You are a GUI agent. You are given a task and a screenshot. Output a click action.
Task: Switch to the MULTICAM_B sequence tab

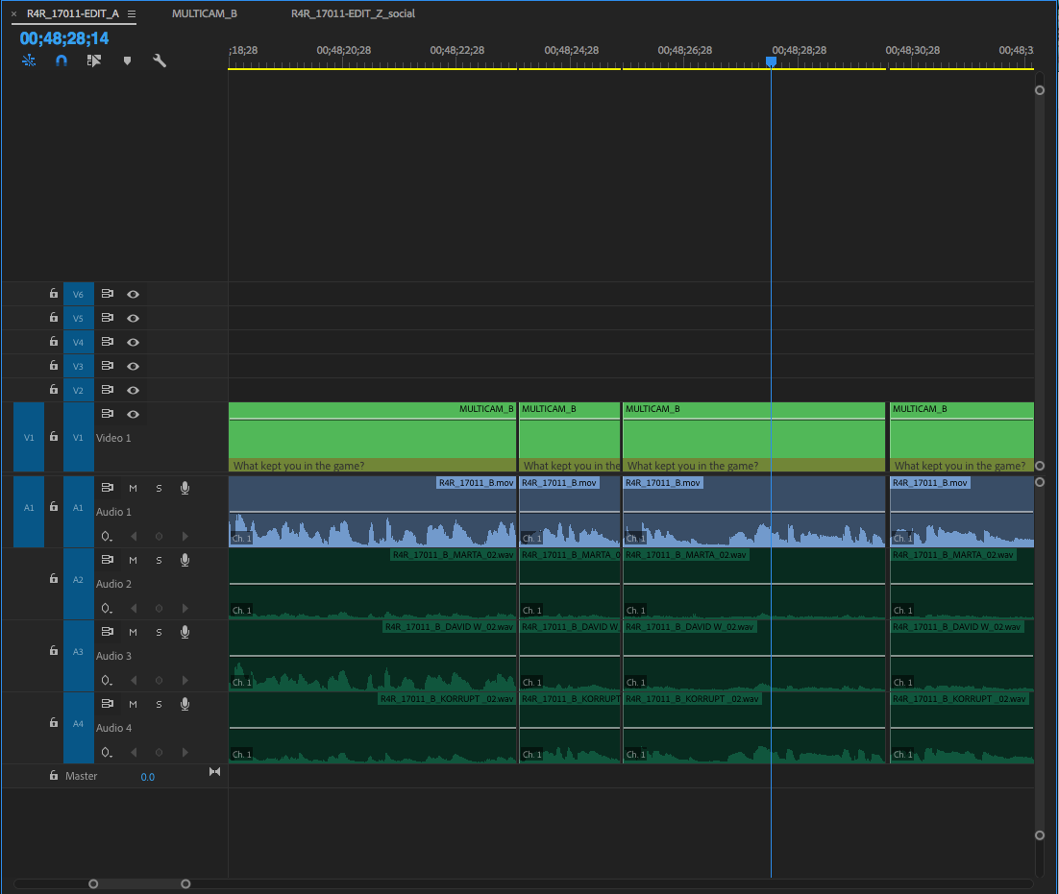click(x=204, y=14)
